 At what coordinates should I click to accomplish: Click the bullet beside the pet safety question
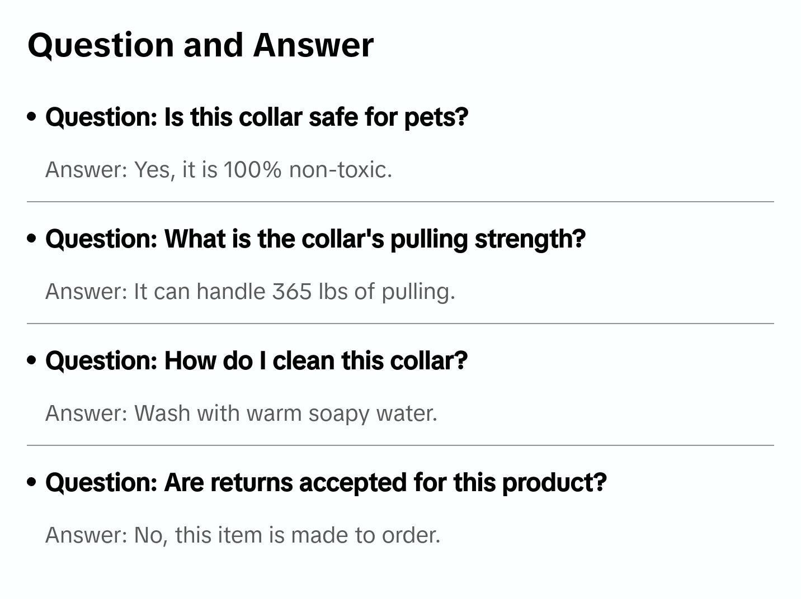pyautogui.click(x=32, y=117)
